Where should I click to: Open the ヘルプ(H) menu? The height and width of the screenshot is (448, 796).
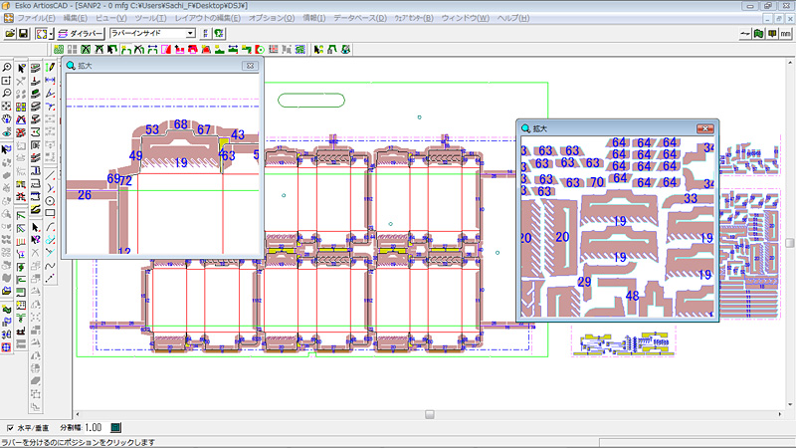(512, 18)
